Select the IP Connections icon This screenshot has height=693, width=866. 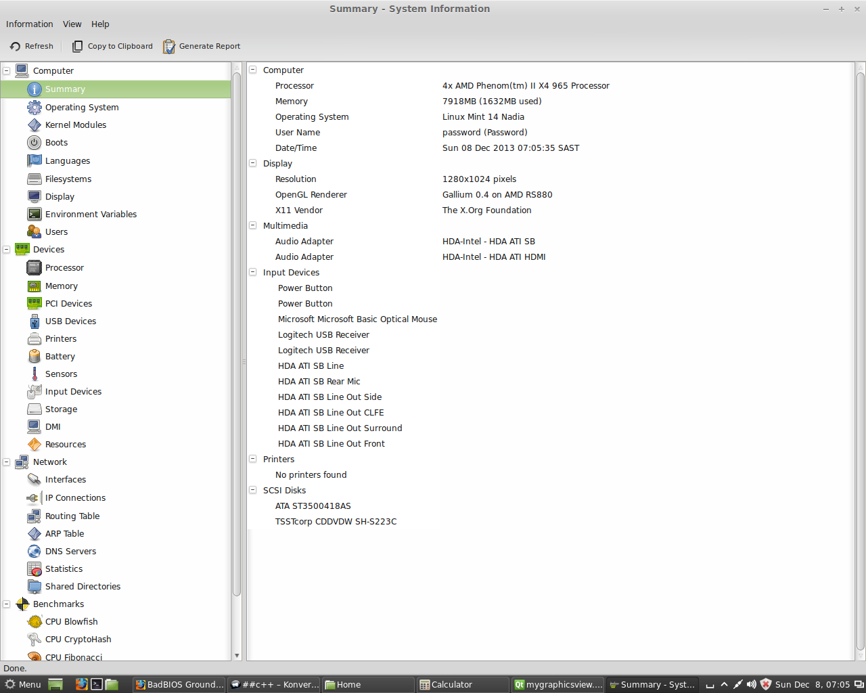(x=35, y=497)
